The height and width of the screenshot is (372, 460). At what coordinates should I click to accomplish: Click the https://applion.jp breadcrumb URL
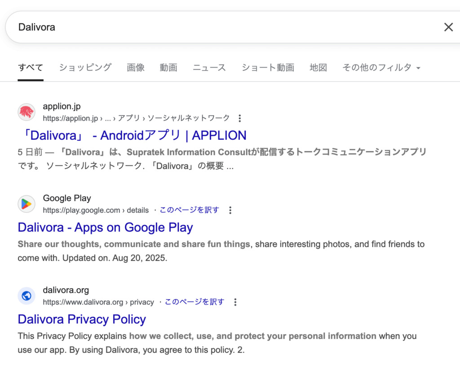pyautogui.click(x=136, y=118)
